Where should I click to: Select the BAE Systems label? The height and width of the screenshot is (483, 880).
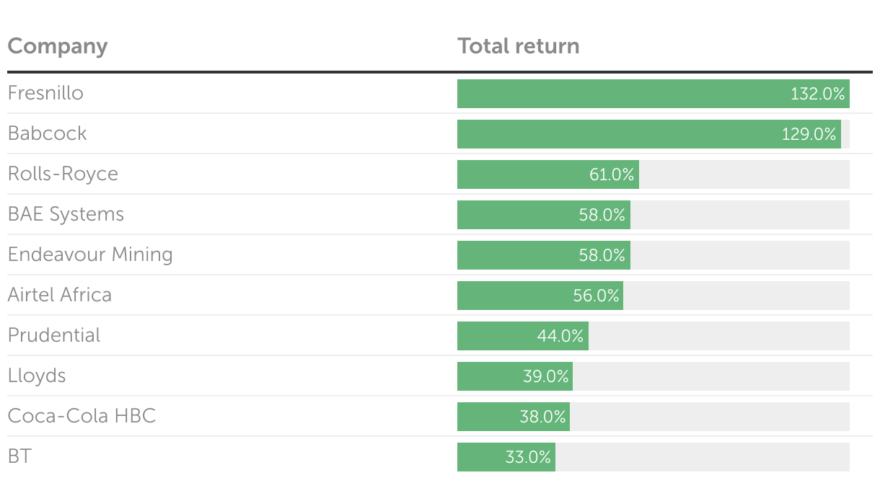66,214
